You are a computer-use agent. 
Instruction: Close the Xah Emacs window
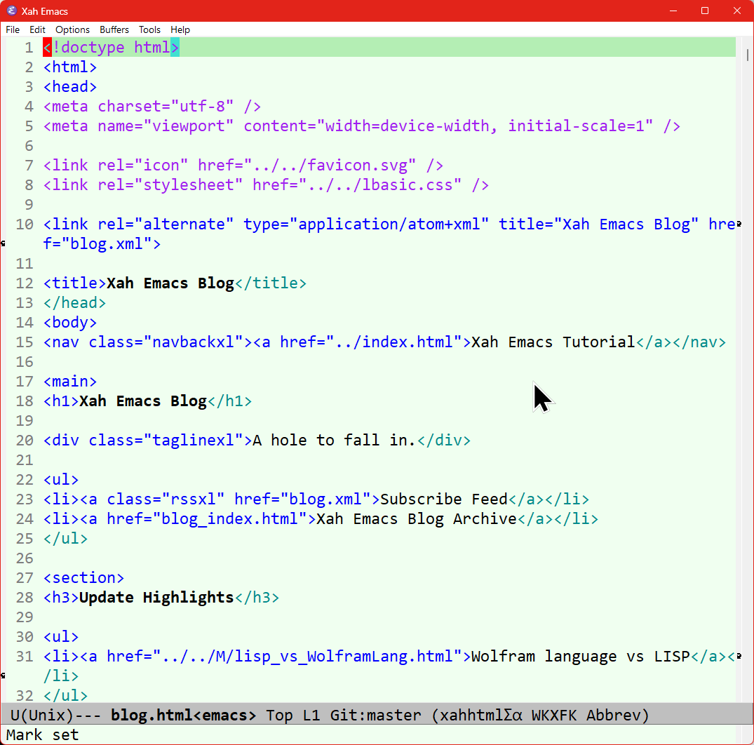click(736, 11)
